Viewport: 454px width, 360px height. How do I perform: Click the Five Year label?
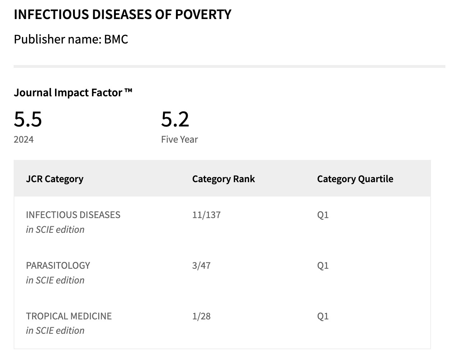[x=180, y=139]
